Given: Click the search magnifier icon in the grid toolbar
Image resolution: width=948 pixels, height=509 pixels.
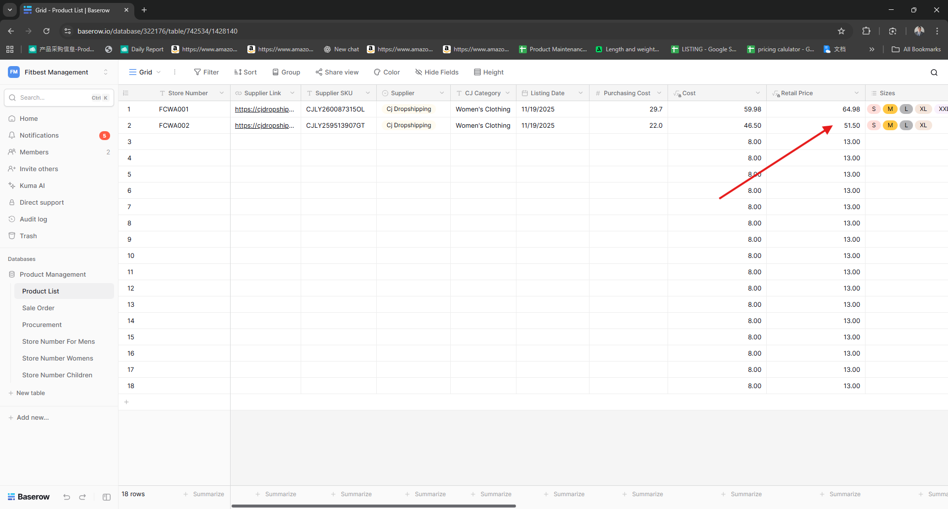Looking at the screenshot, I should tap(934, 73).
